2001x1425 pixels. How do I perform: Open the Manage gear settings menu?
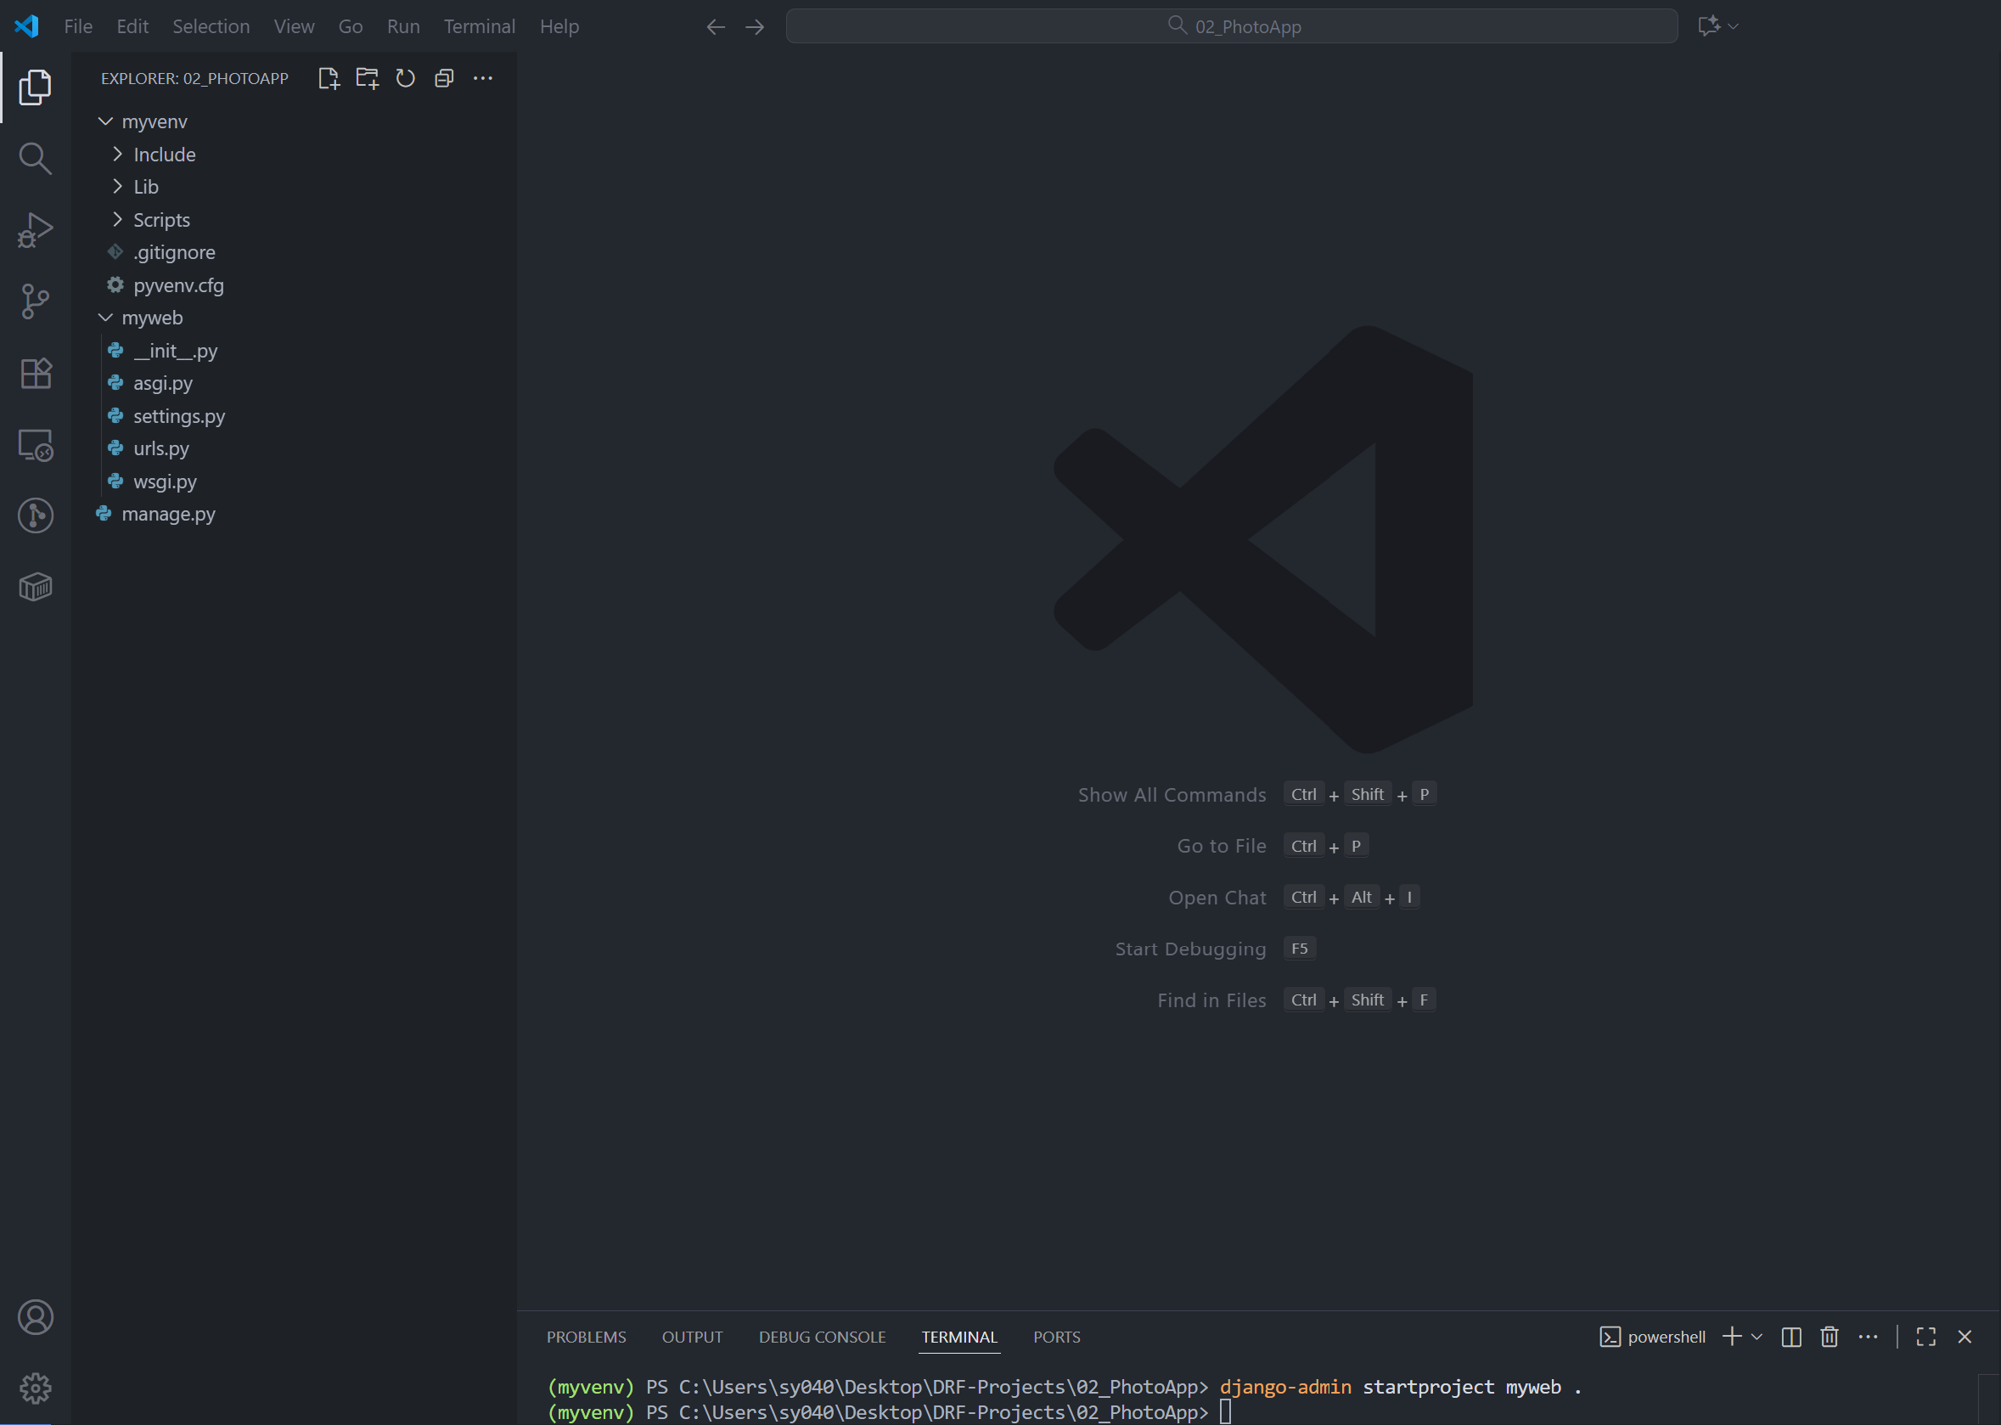point(35,1388)
